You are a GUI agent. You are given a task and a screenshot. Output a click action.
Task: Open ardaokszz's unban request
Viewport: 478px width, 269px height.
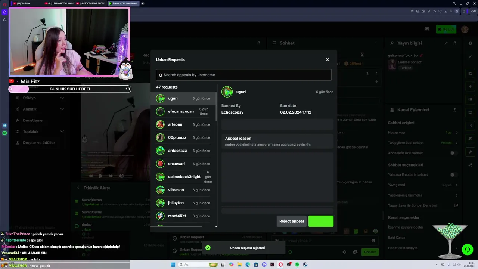coord(183,151)
